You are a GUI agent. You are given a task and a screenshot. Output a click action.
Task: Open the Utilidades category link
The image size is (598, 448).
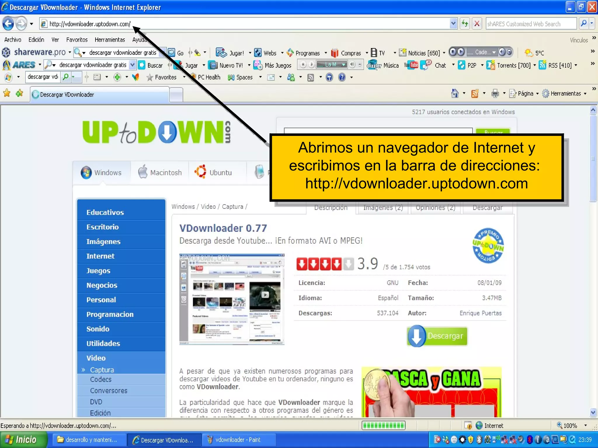(103, 343)
